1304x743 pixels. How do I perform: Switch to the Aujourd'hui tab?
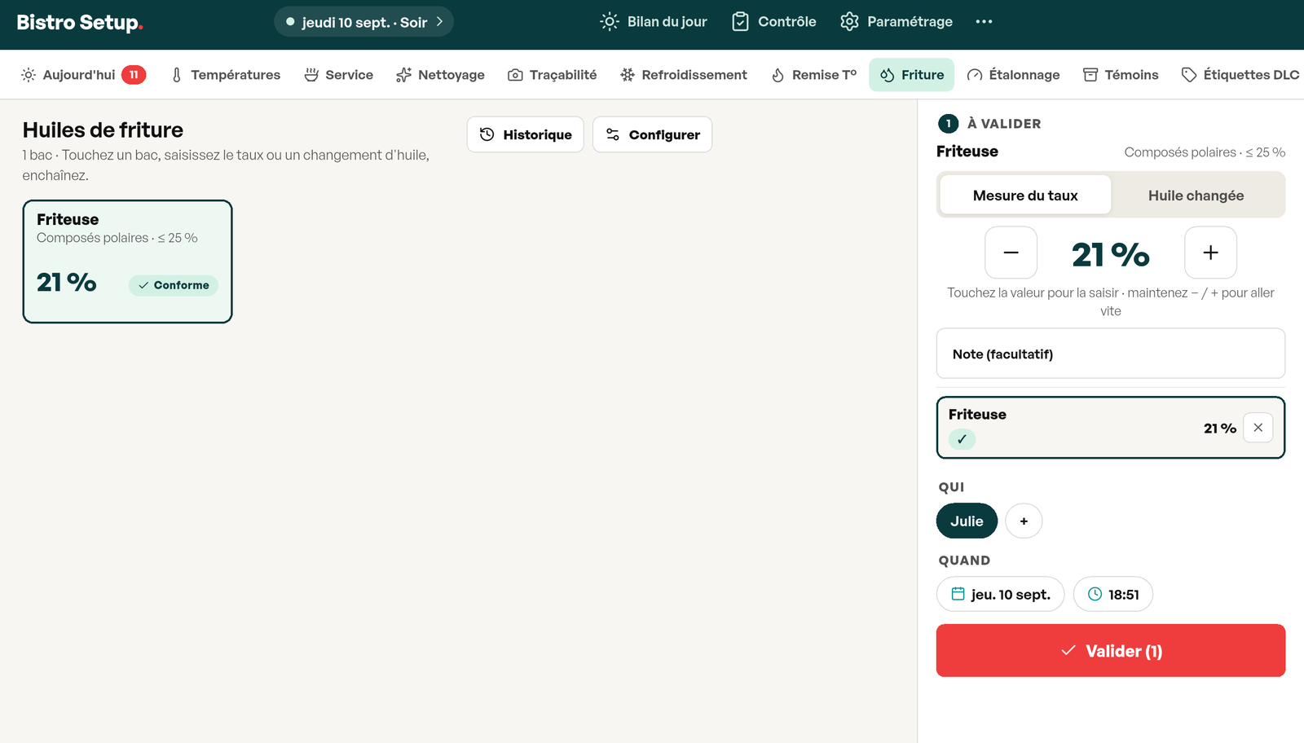(83, 75)
